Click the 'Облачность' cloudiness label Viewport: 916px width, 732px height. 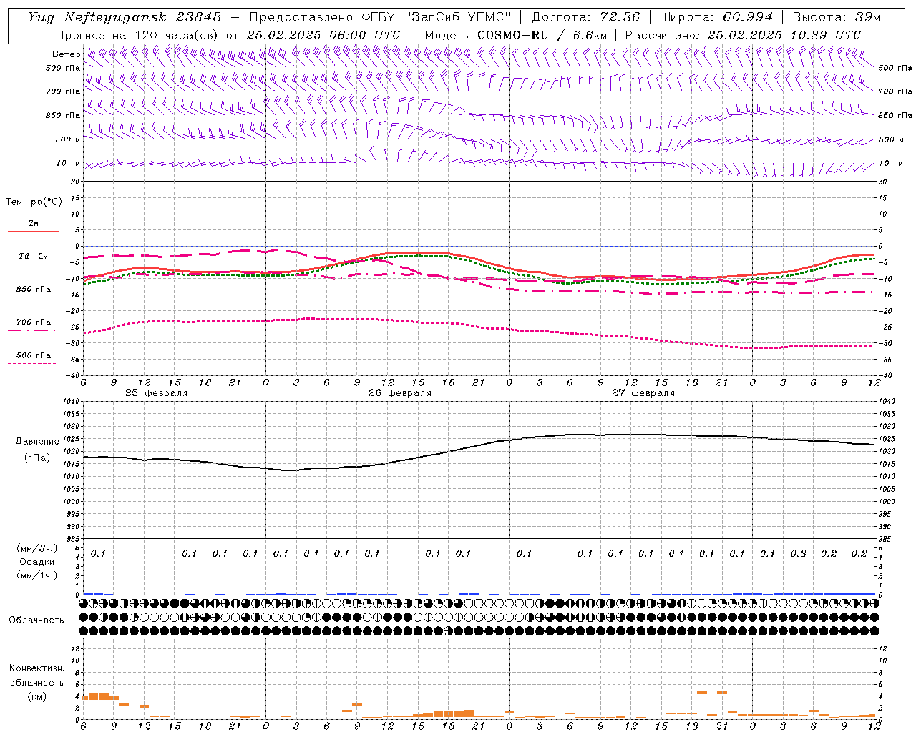(x=36, y=620)
